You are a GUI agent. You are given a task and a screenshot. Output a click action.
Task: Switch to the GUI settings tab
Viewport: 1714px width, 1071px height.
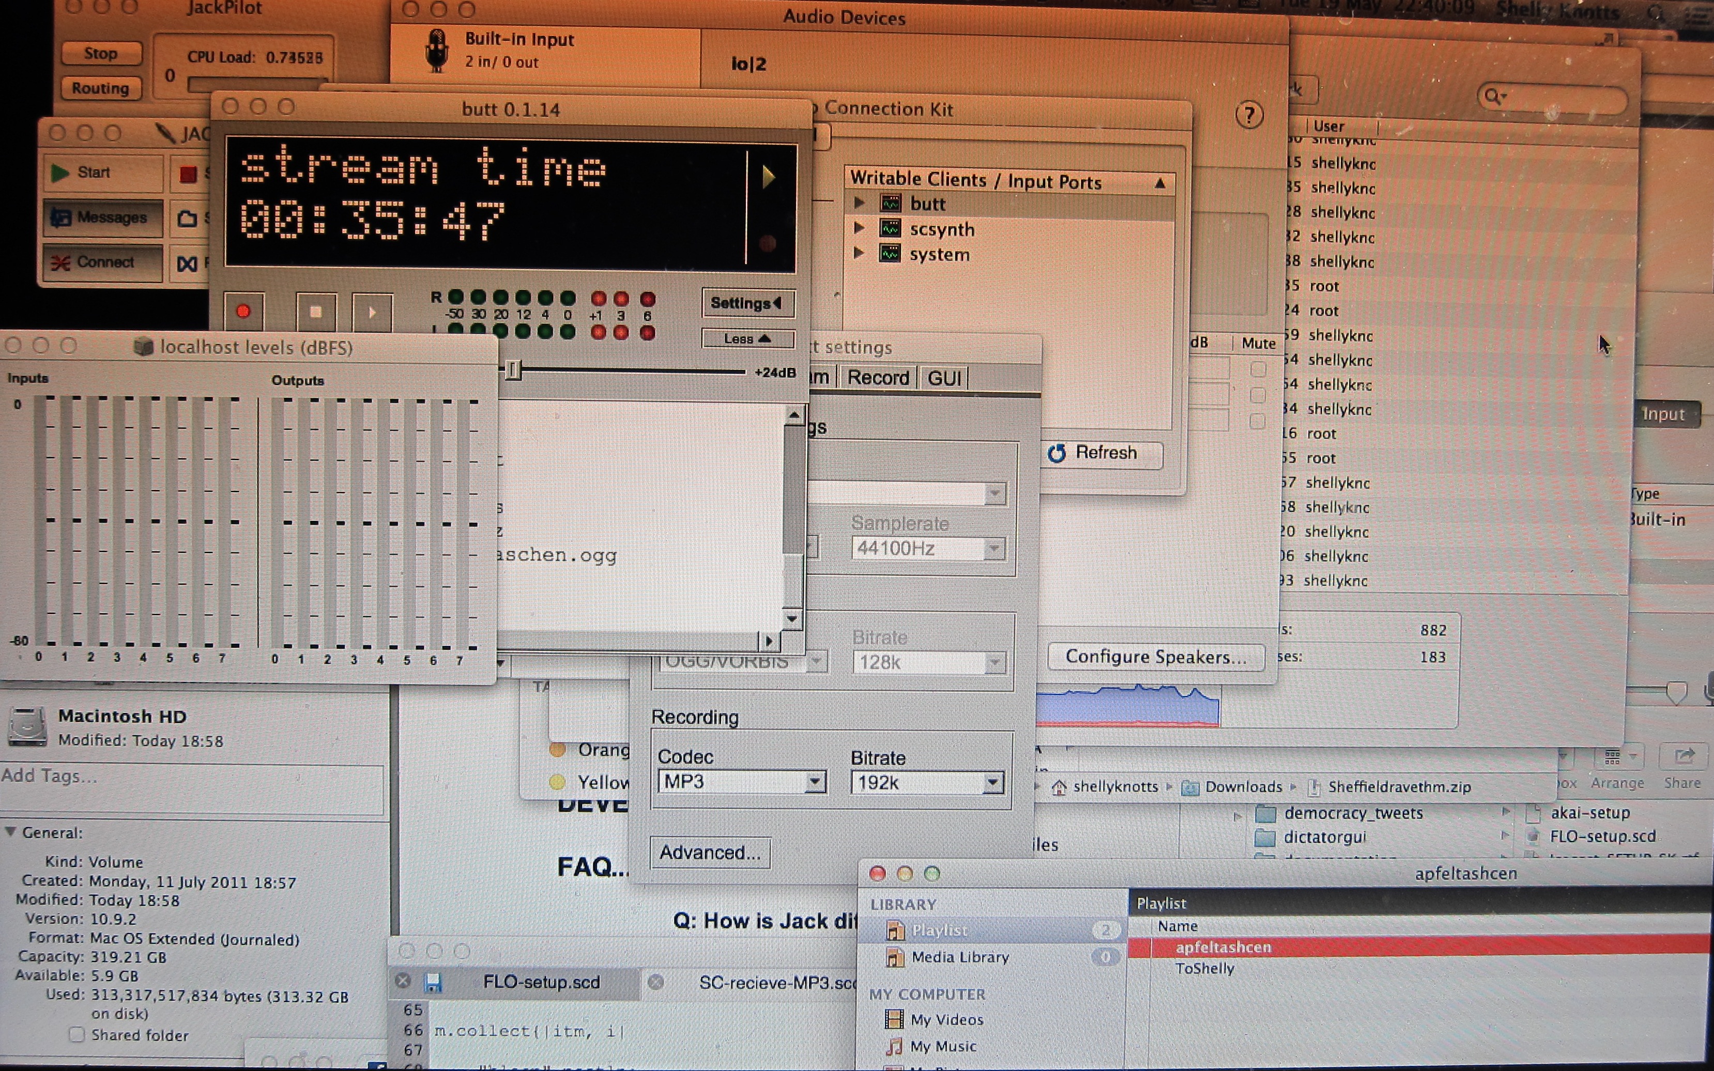[x=944, y=378]
